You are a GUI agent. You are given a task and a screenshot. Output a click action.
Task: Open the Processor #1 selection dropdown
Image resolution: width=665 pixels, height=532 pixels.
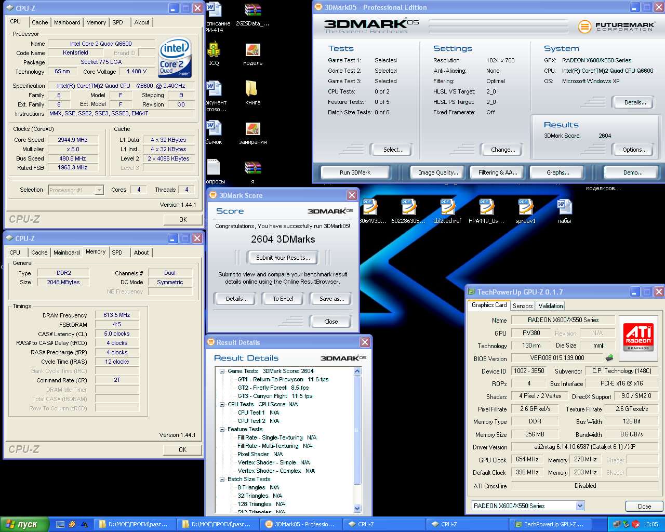click(x=99, y=190)
